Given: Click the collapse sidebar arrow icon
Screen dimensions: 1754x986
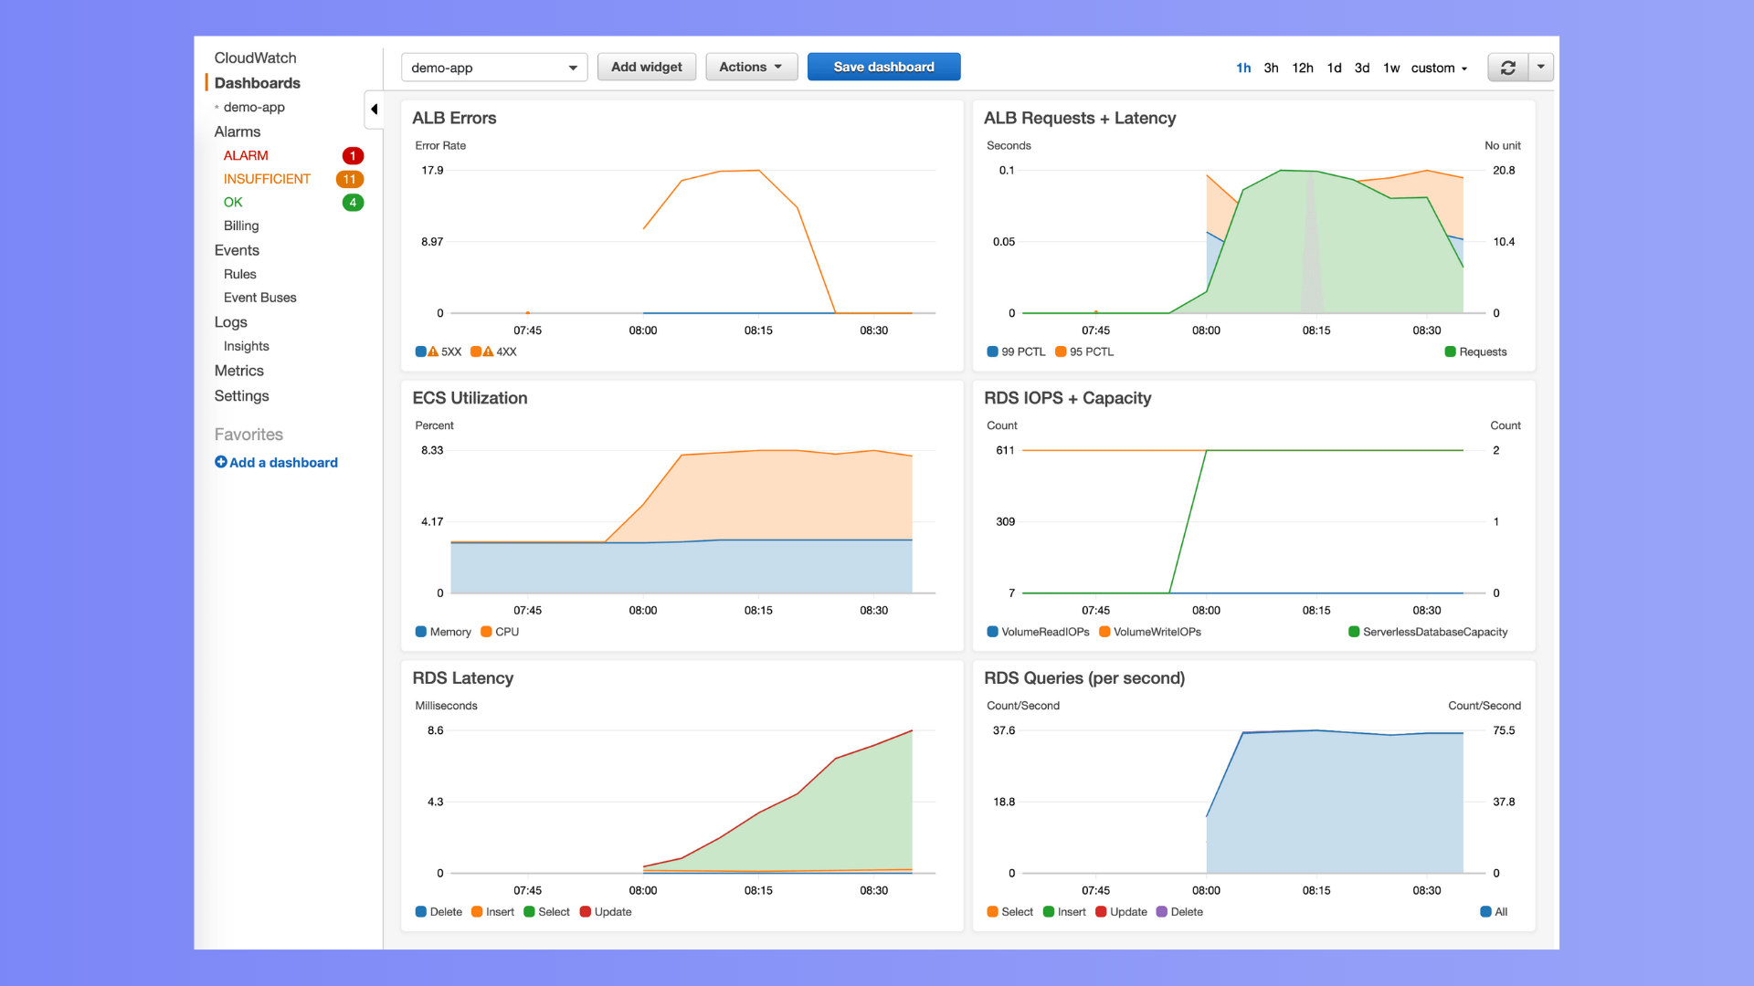Looking at the screenshot, I should click(375, 110).
